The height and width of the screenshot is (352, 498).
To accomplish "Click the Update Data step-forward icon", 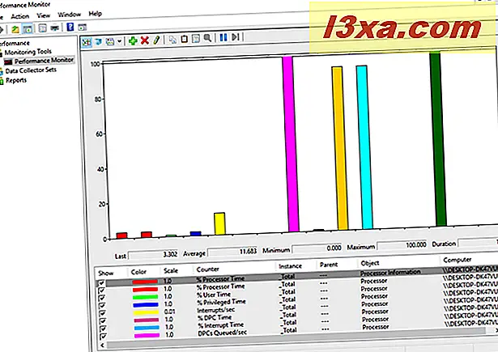I will 235,37.
